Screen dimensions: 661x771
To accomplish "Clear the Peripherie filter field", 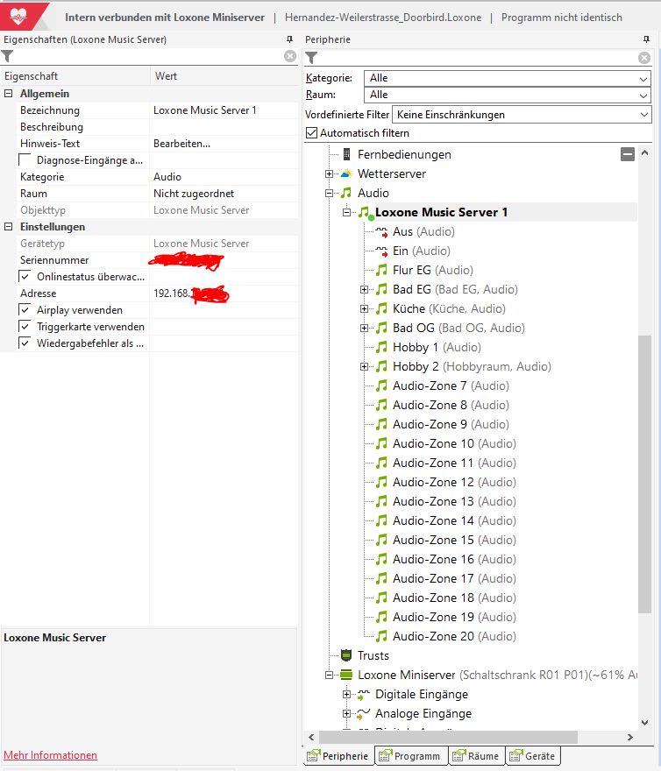I will coord(644,58).
